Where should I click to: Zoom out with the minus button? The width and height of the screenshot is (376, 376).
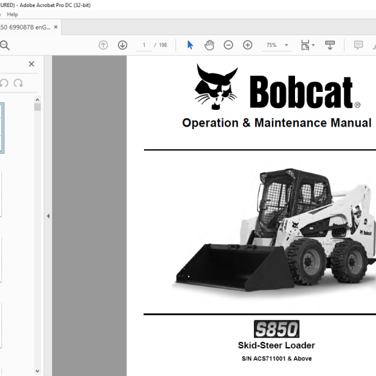click(228, 45)
